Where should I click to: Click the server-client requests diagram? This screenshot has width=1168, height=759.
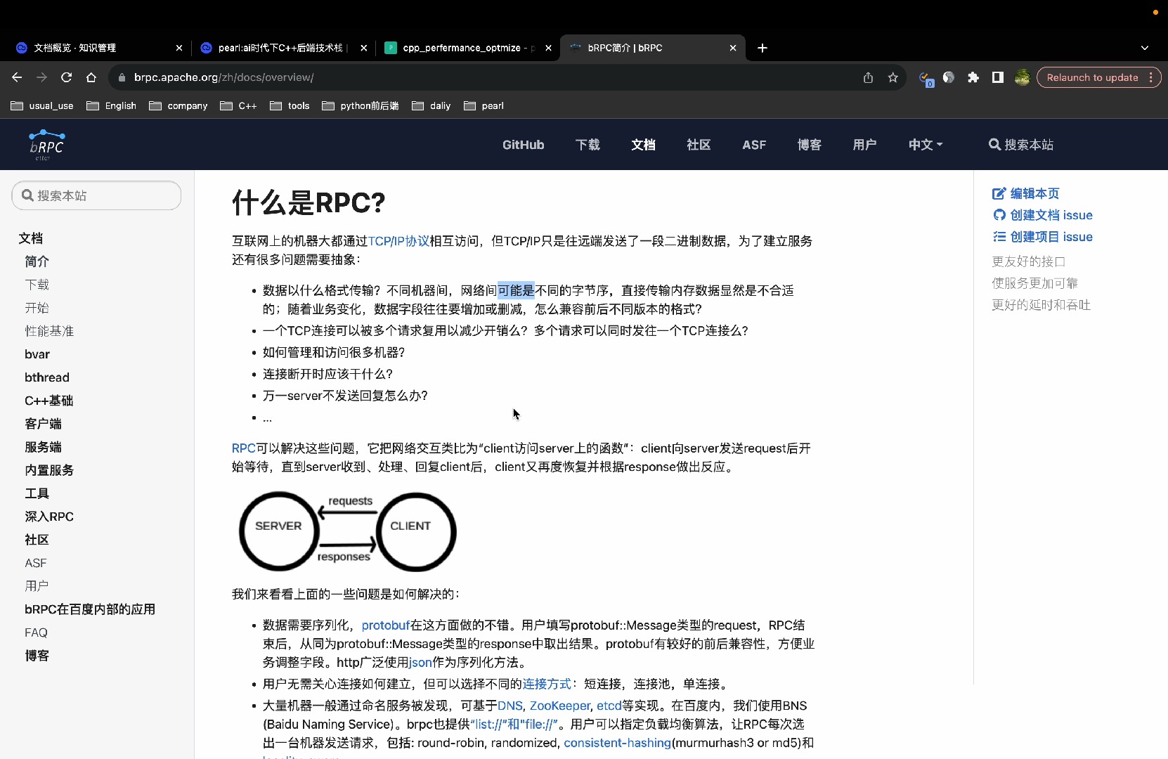(348, 531)
